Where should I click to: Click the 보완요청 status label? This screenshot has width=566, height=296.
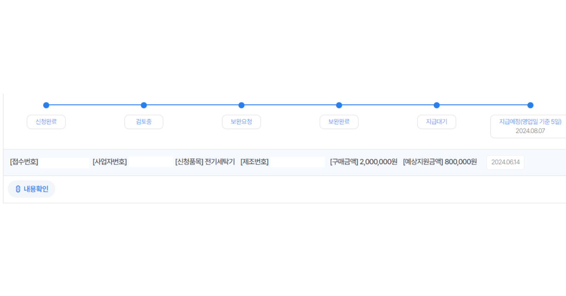click(242, 122)
